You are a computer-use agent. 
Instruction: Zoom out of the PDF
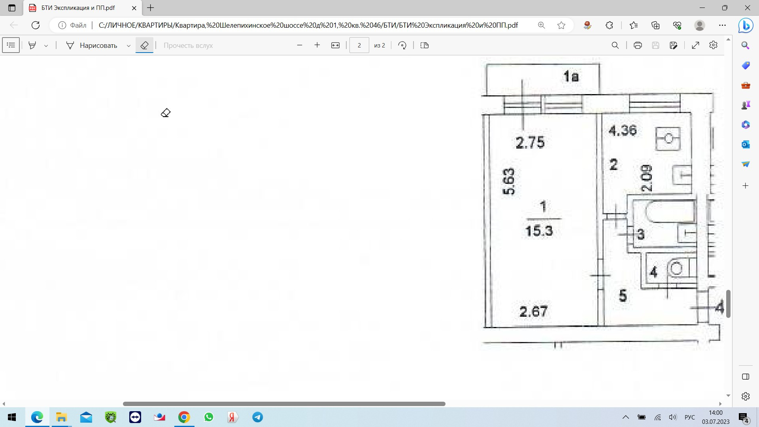(300, 45)
